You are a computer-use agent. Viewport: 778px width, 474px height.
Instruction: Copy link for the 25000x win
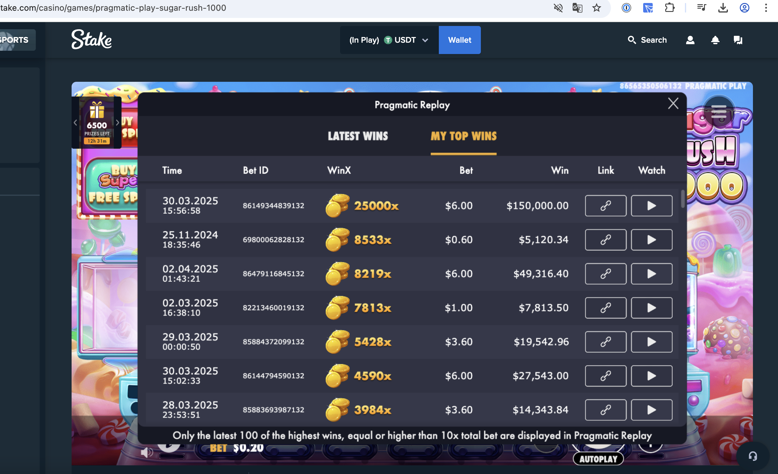605,206
